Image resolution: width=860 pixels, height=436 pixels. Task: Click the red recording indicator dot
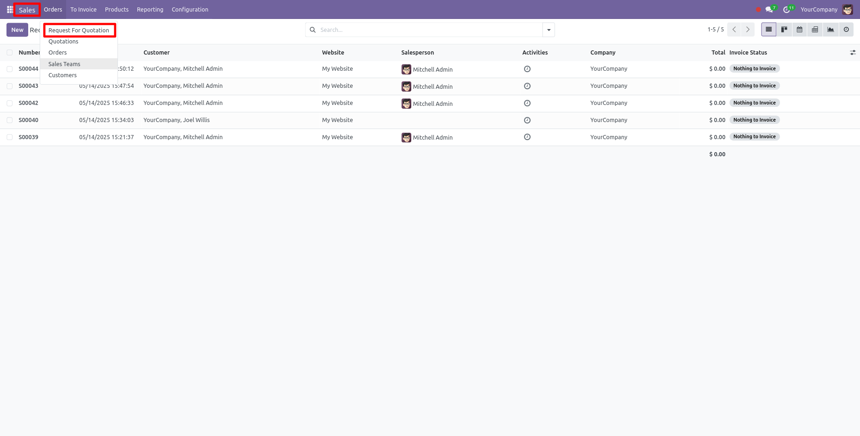click(x=758, y=10)
